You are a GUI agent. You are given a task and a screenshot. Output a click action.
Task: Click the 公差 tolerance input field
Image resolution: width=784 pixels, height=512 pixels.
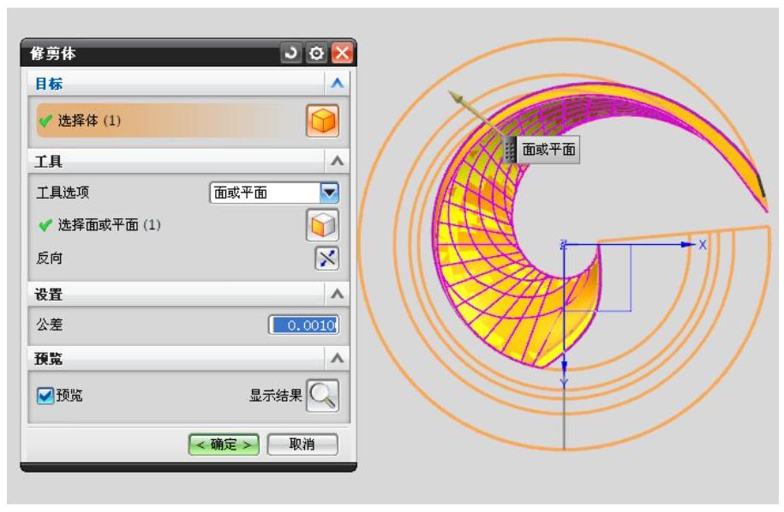pos(304,325)
